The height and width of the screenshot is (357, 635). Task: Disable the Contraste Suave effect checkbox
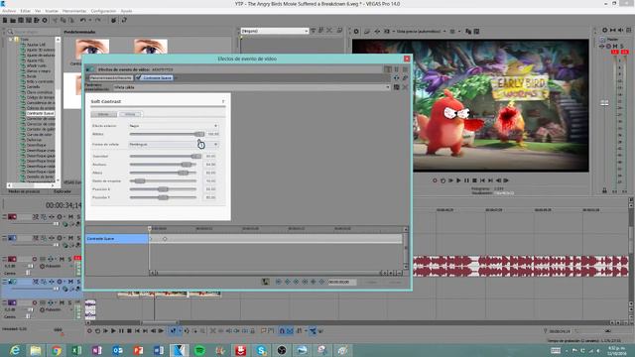click(x=139, y=77)
